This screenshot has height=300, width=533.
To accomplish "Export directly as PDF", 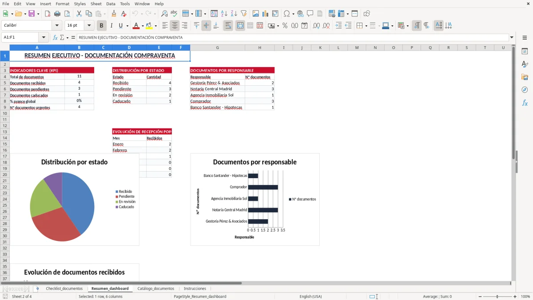I will click(47, 14).
